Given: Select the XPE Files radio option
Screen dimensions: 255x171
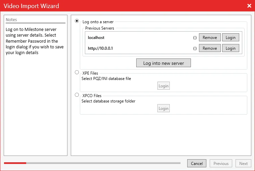Looking at the screenshot, I should [77, 72].
